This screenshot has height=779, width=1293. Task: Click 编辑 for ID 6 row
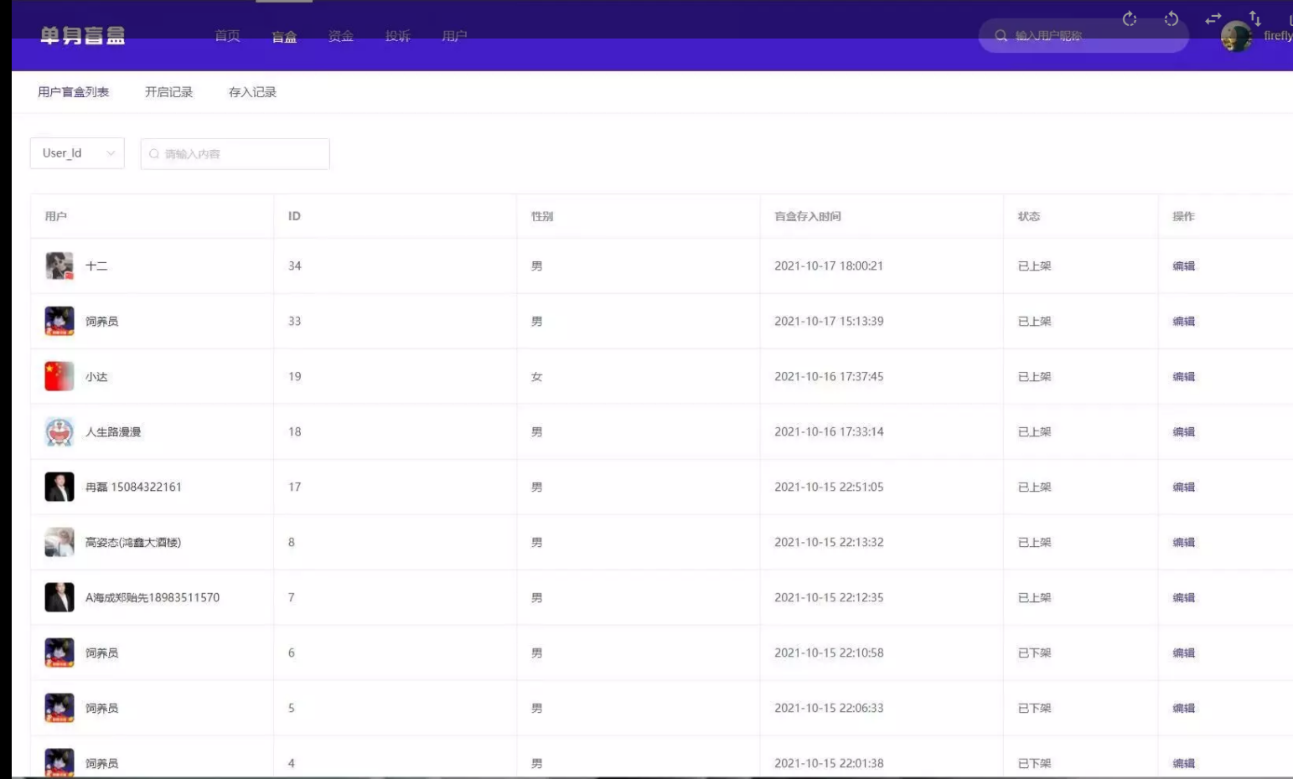(1183, 653)
